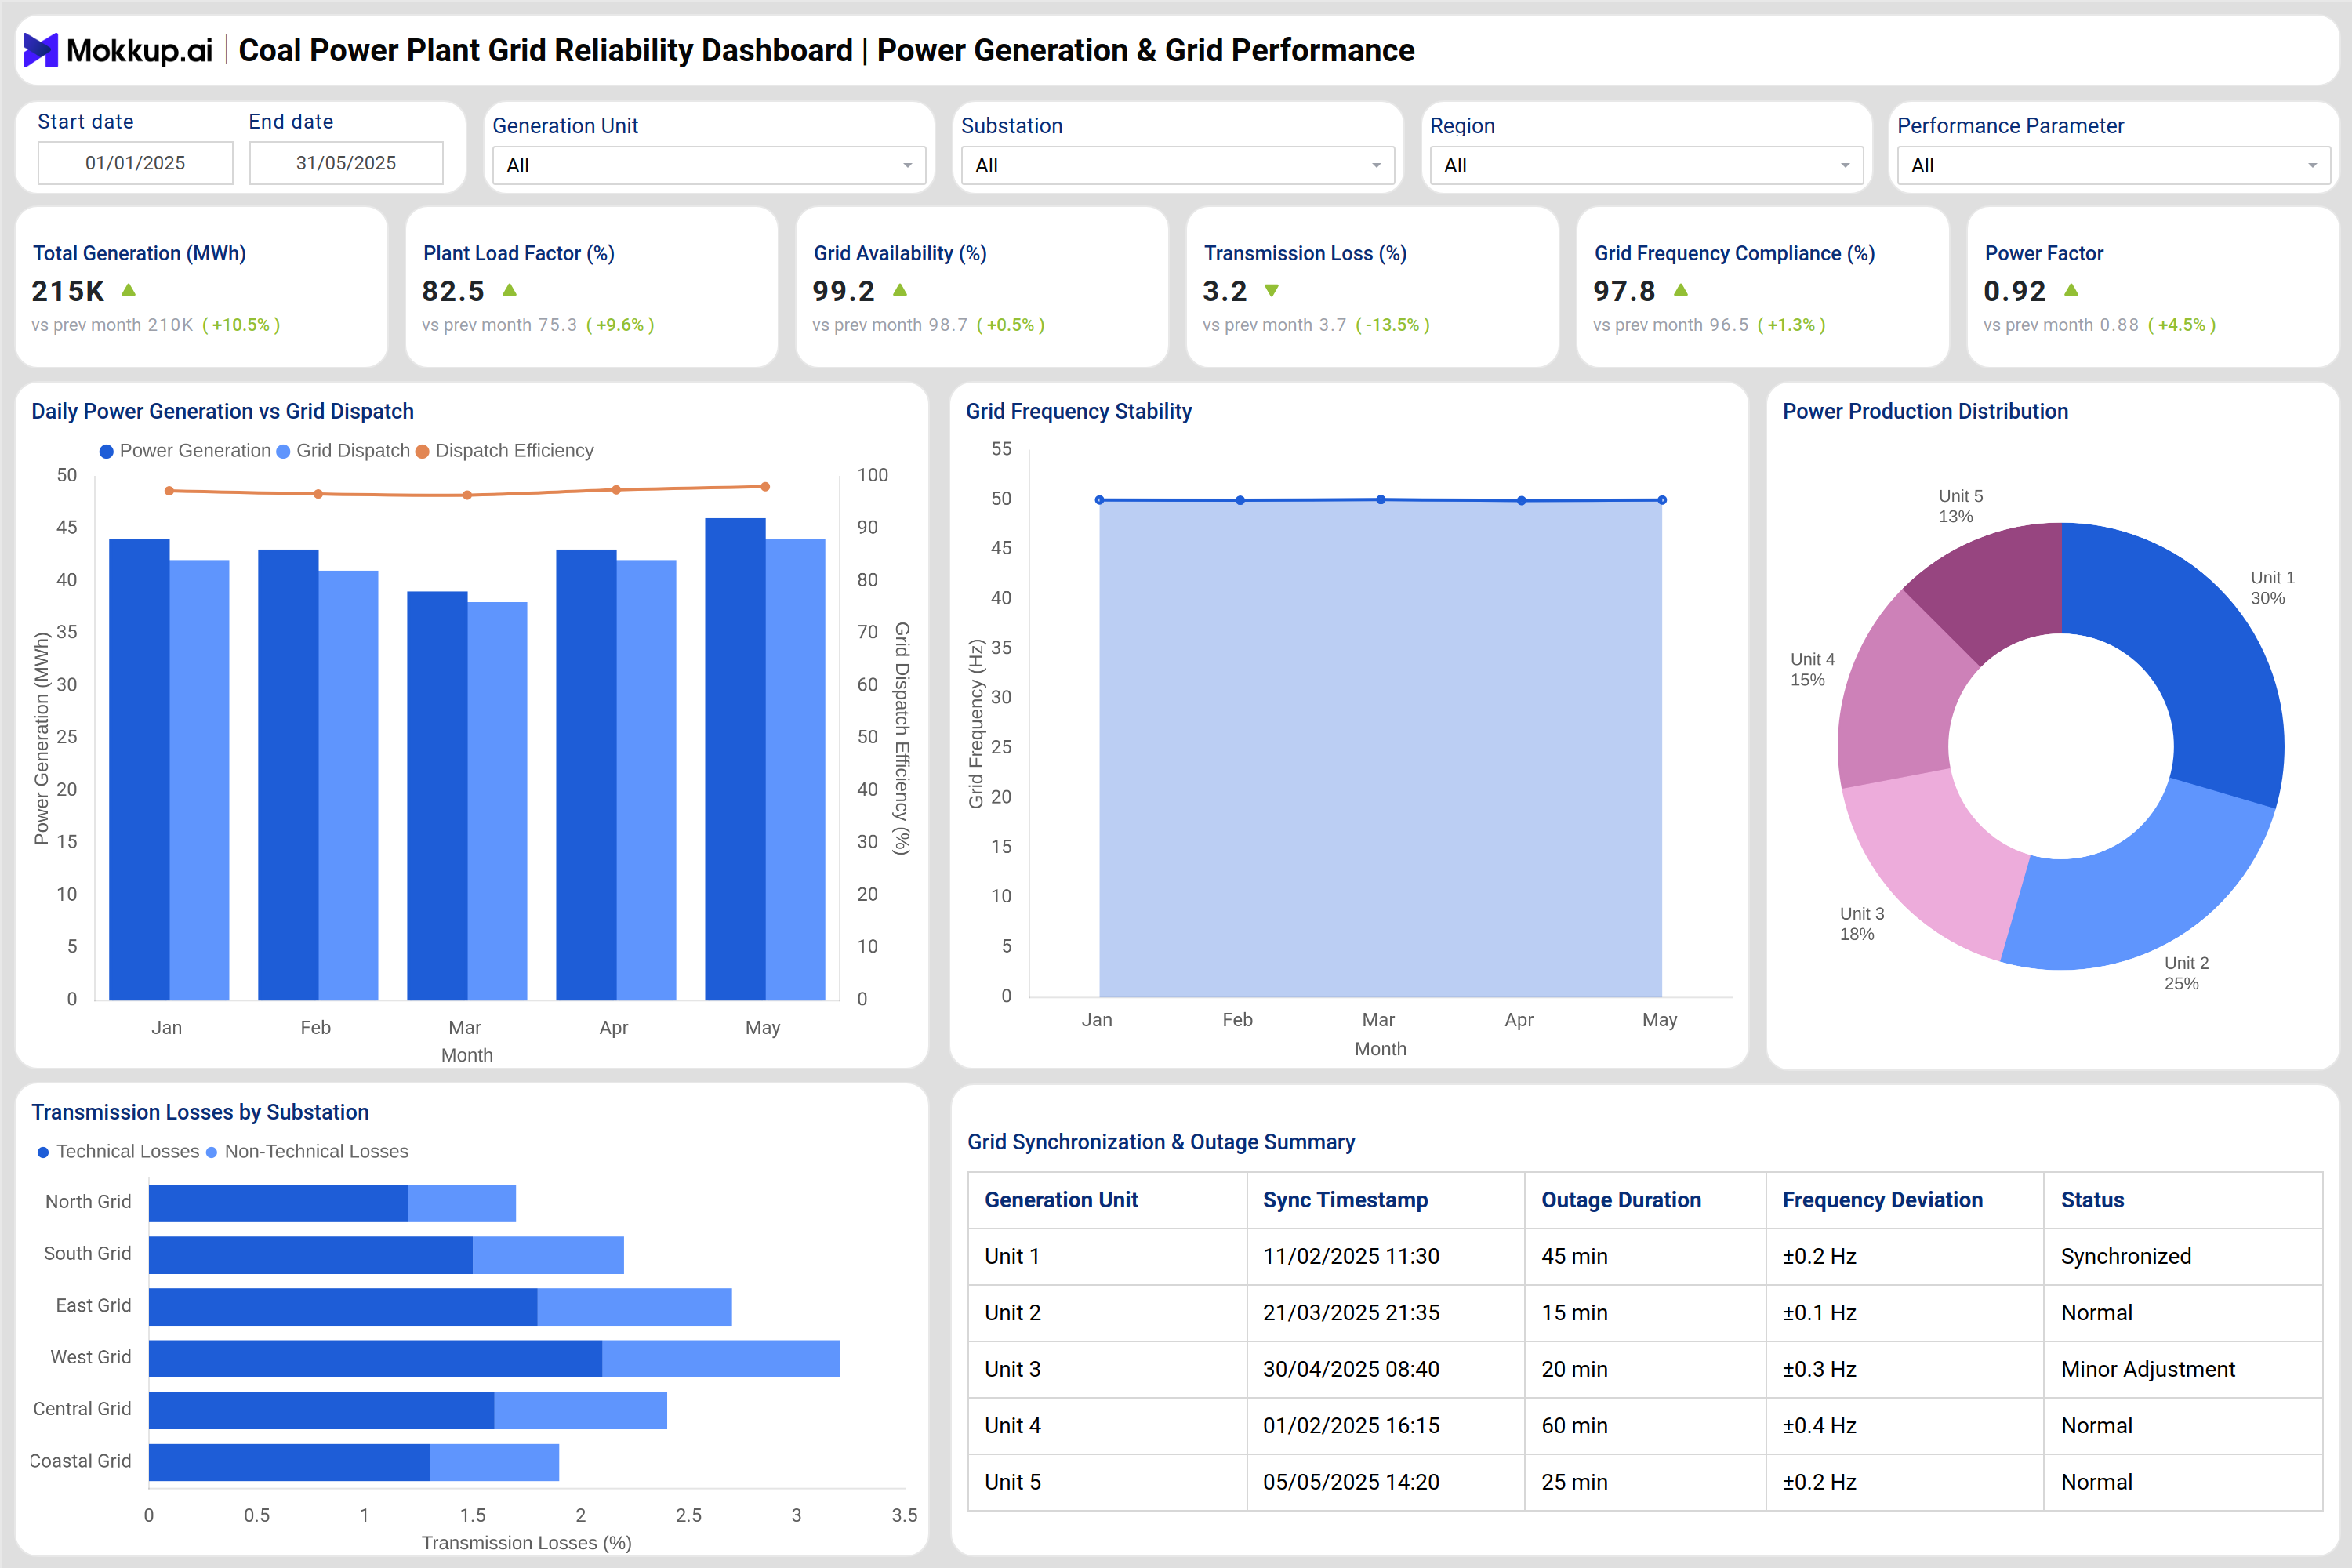Click the 'Power Production Distribution' chart title
This screenshot has width=2352, height=1568.
click(1925, 411)
